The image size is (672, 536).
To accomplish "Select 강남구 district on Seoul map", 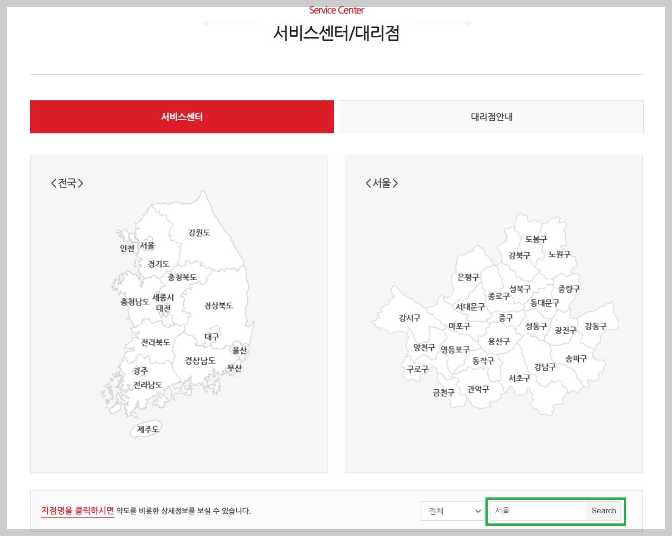I will point(545,367).
